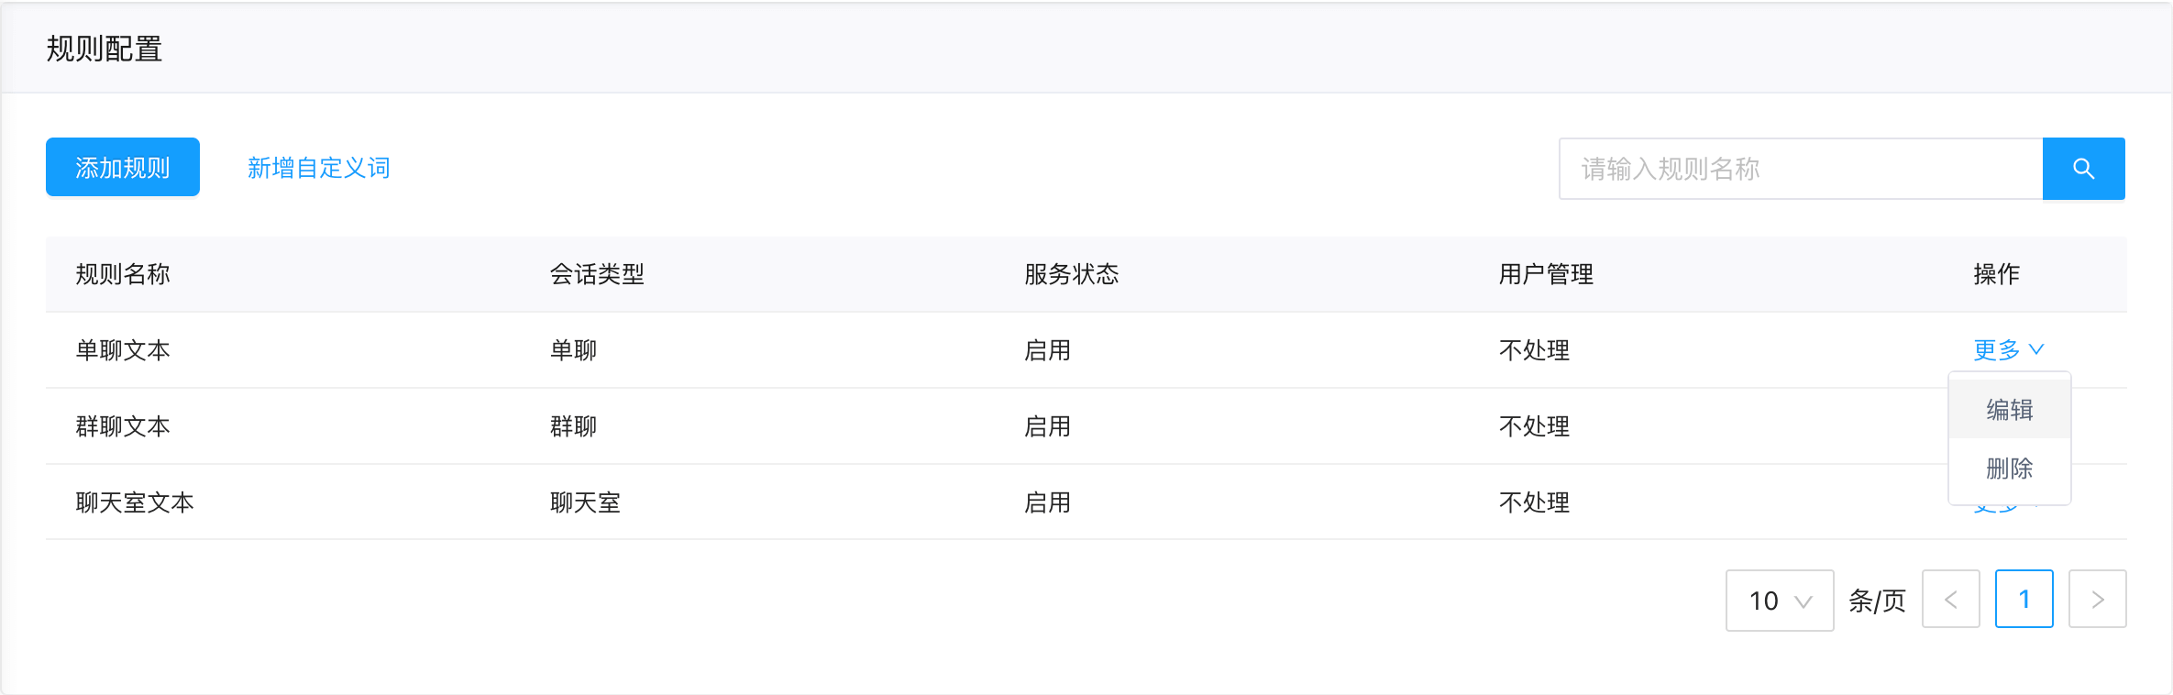Go to page 1 in pagination
Viewport: 2173px width, 695px height.
coord(2024,600)
